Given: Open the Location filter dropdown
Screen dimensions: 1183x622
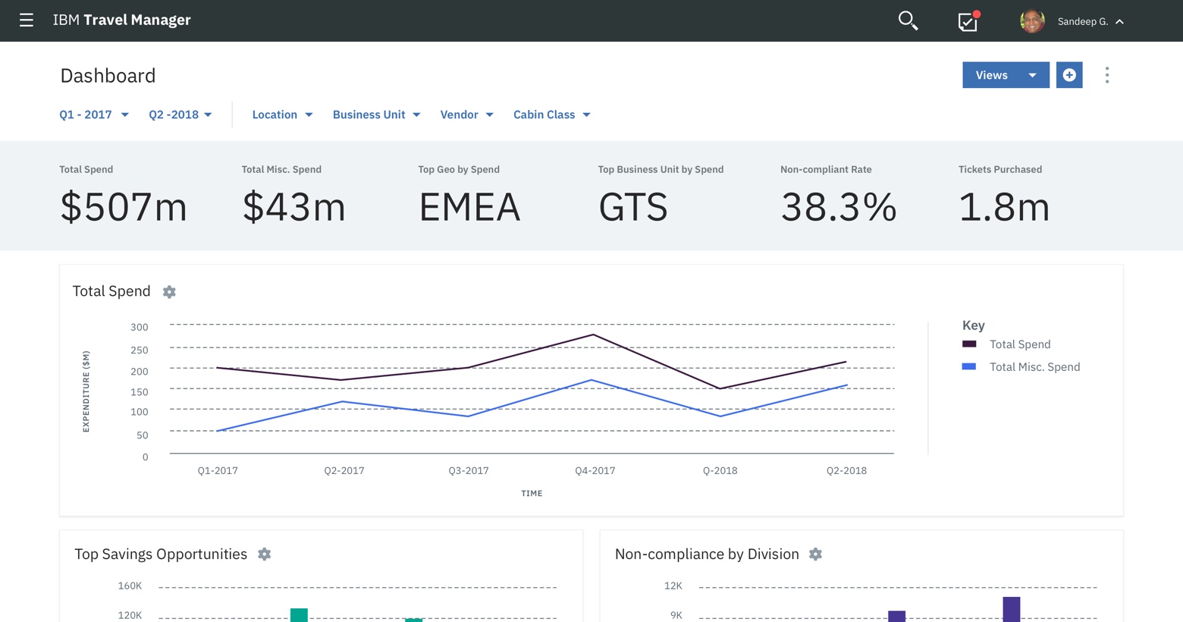Looking at the screenshot, I should click(282, 115).
